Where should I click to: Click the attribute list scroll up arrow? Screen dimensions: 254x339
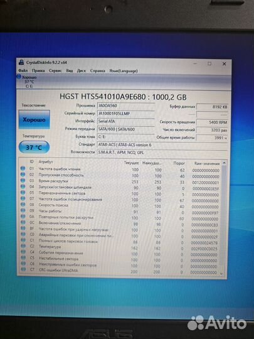coord(224,163)
